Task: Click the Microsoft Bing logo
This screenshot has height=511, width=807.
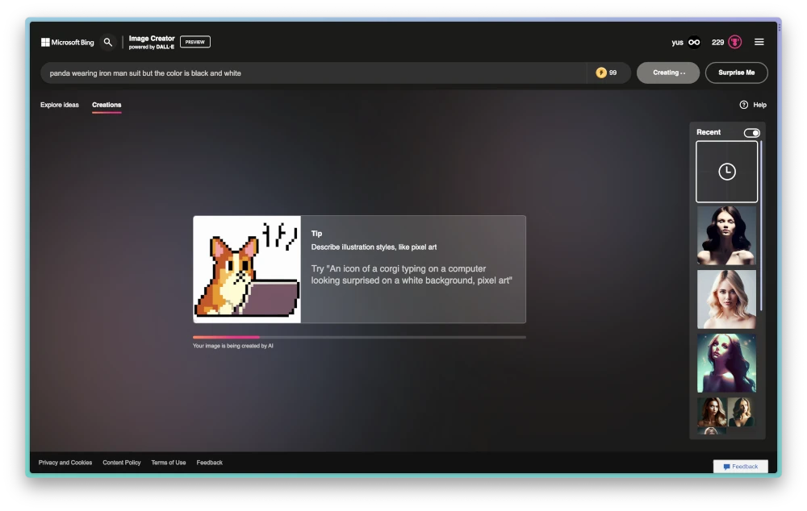Action: point(68,42)
